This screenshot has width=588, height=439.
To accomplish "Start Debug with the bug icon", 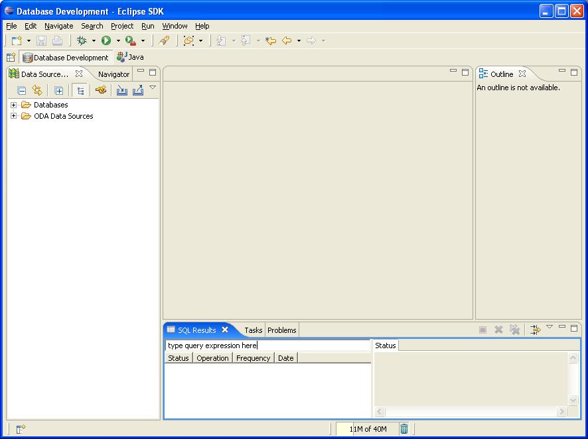I will tap(82, 40).
